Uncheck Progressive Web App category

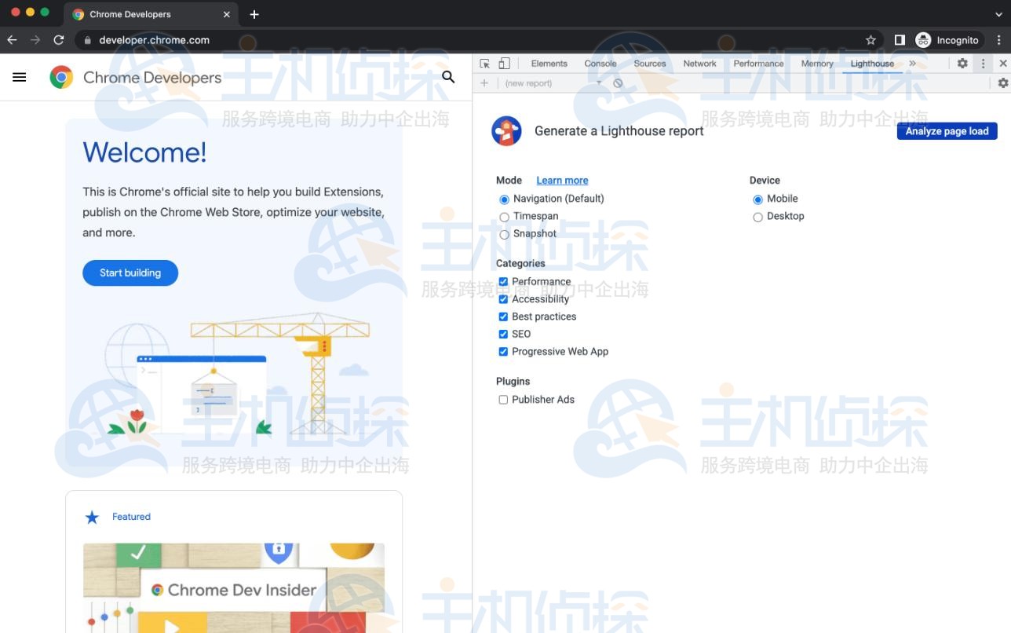pyautogui.click(x=503, y=352)
